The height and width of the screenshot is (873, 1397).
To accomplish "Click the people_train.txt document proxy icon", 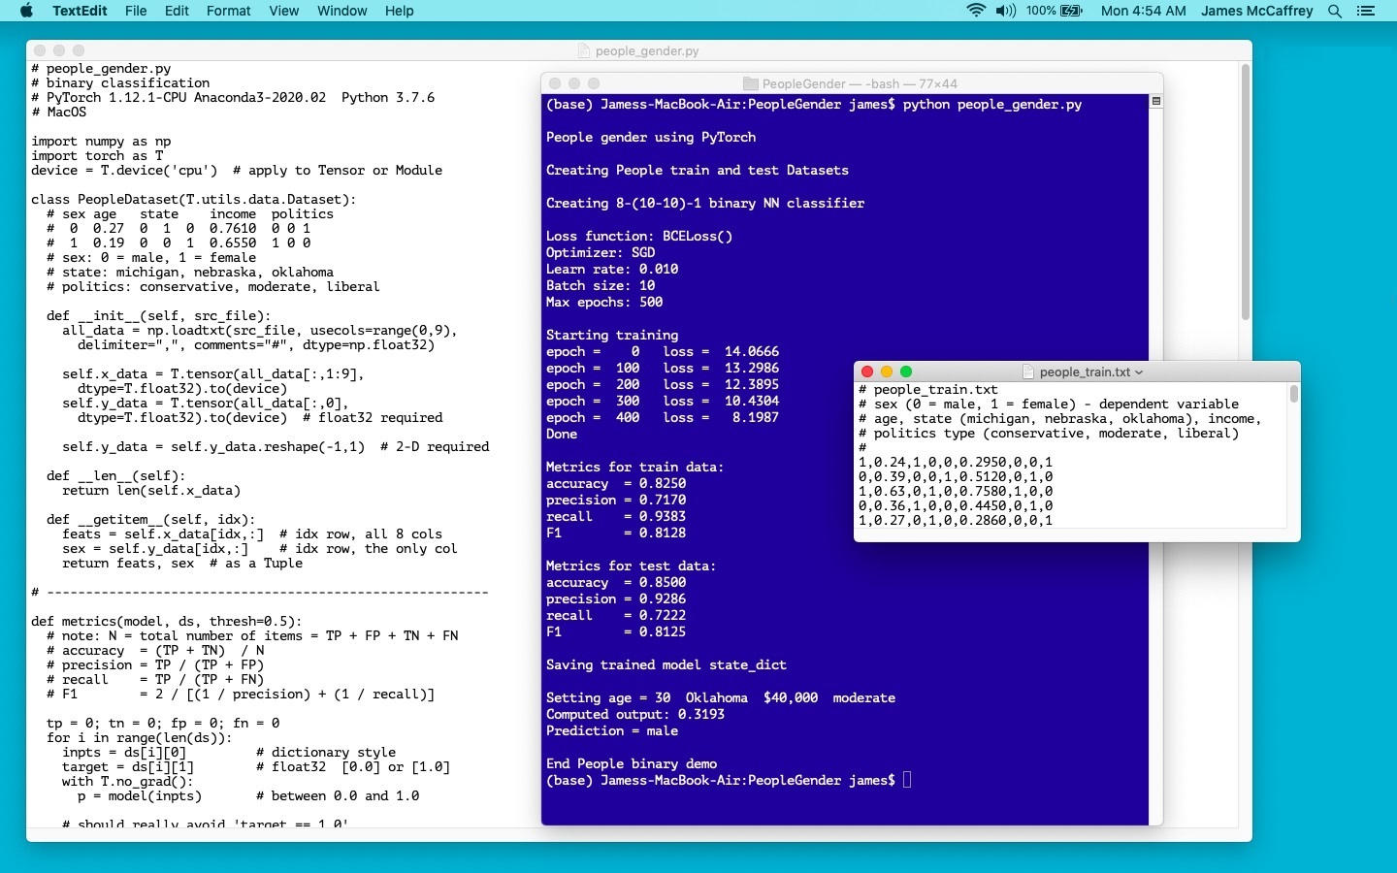I will tap(1026, 372).
